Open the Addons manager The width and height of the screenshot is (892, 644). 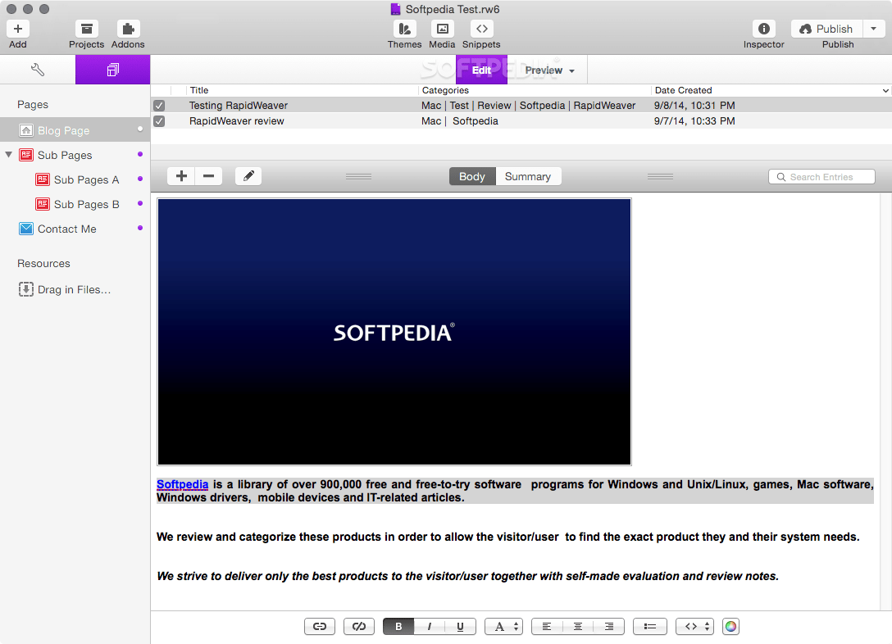click(x=128, y=29)
